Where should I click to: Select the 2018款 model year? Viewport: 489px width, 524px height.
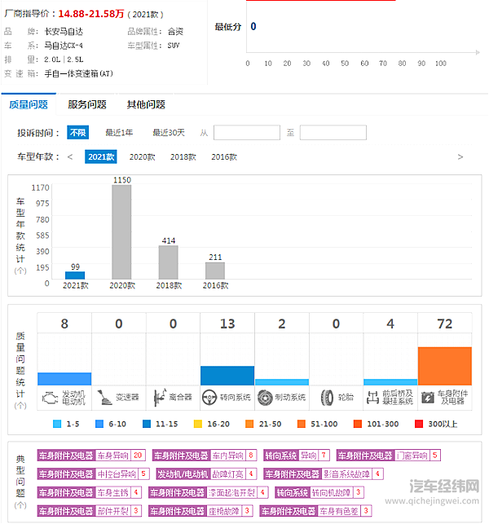click(x=183, y=156)
